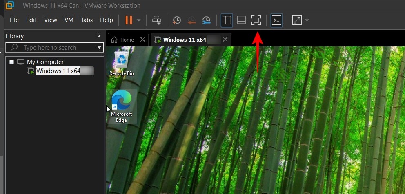Enter full screen mode

coord(256,20)
